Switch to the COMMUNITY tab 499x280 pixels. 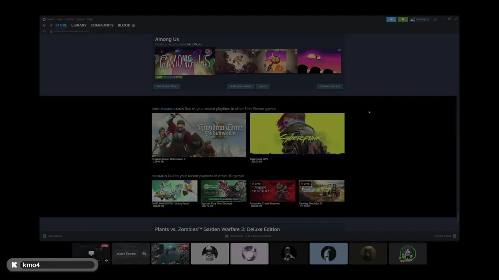(x=102, y=25)
